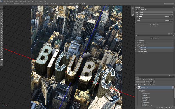This screenshot has width=175, height=109.
Task: Expand the BICUBIC 3D mesh item
Action: (x=137, y=46)
